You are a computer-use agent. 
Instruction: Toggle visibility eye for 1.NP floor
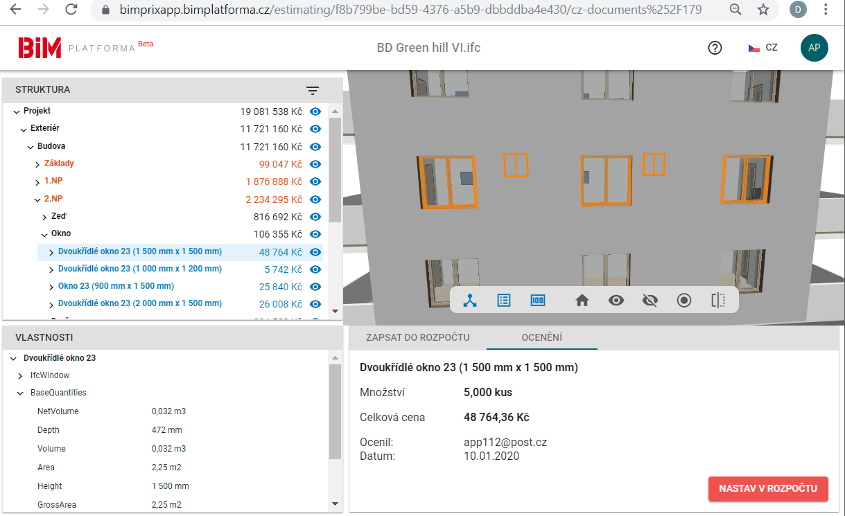[x=315, y=181]
